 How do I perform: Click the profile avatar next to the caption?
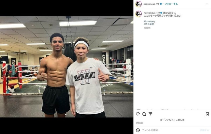(138, 14)
